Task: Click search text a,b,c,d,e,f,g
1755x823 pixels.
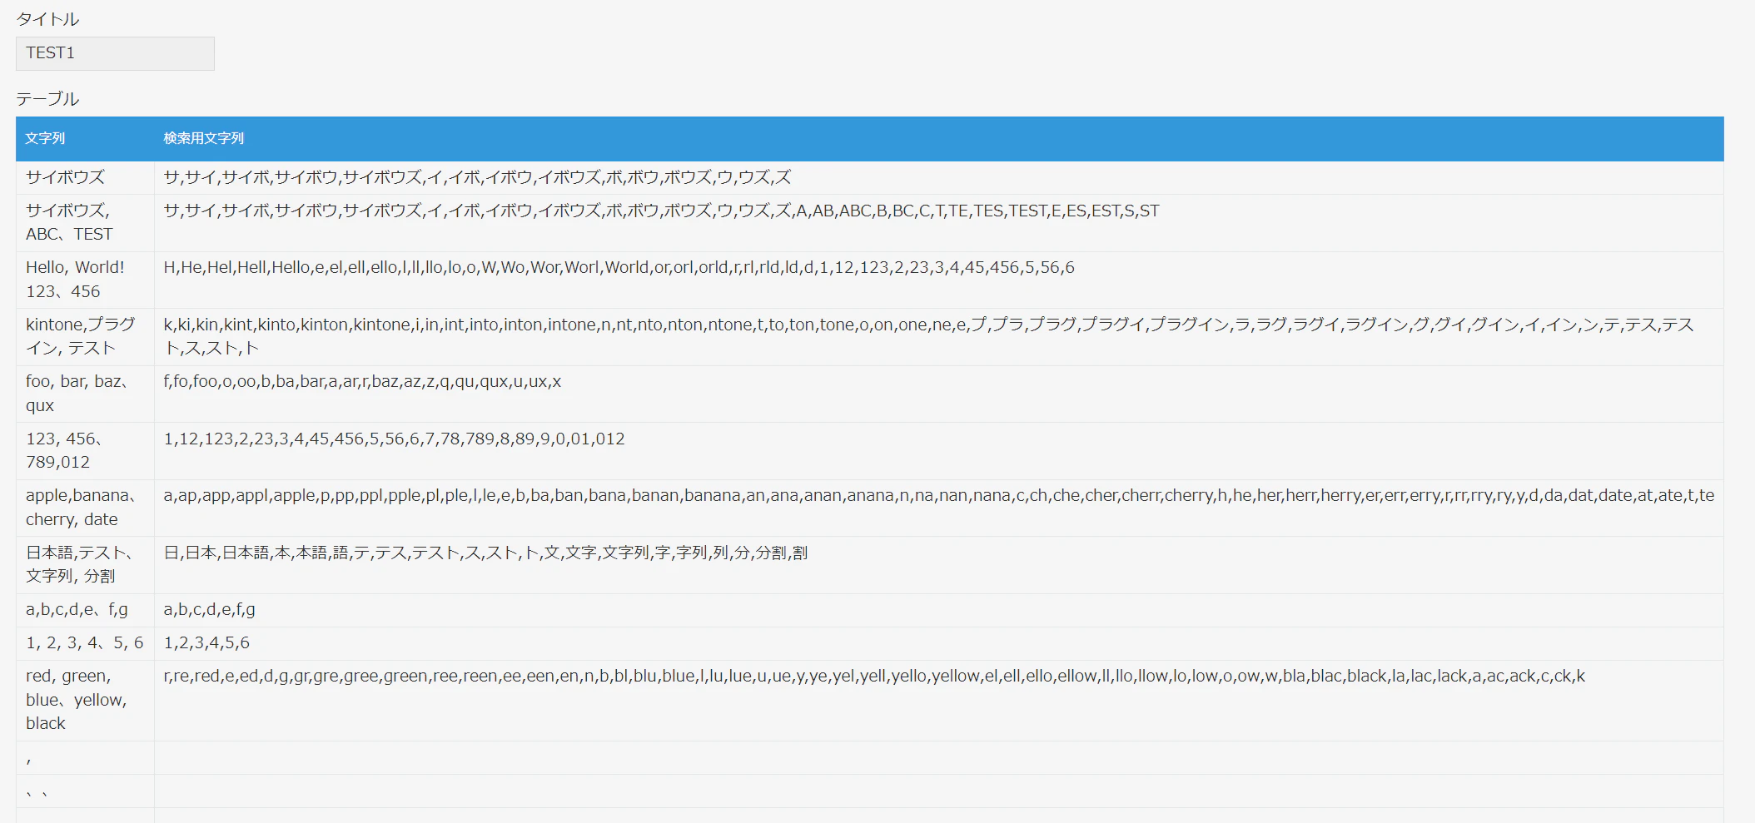Action: [209, 610]
